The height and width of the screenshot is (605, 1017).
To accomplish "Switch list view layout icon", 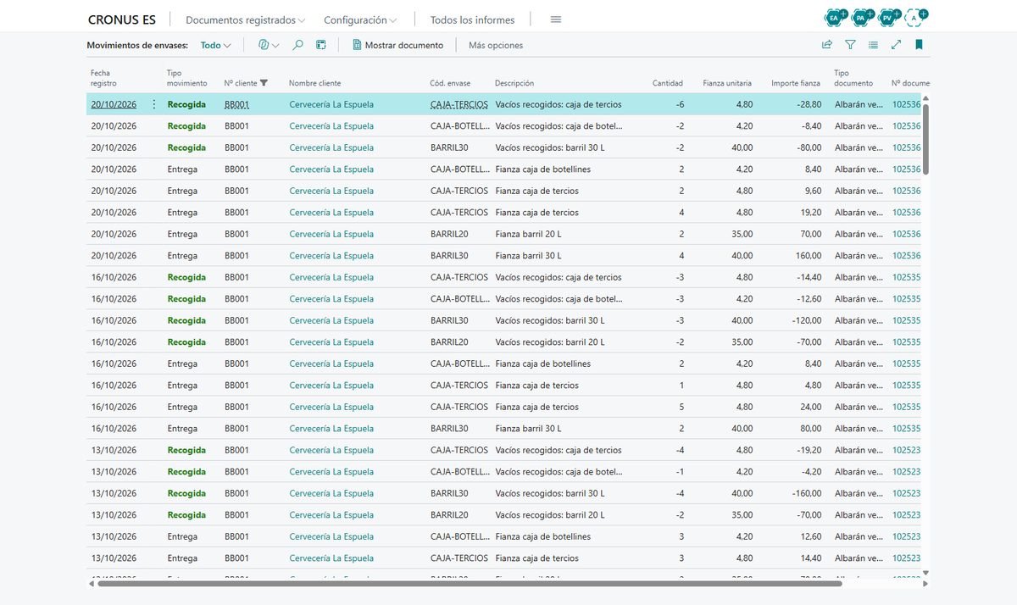I will [x=873, y=45].
